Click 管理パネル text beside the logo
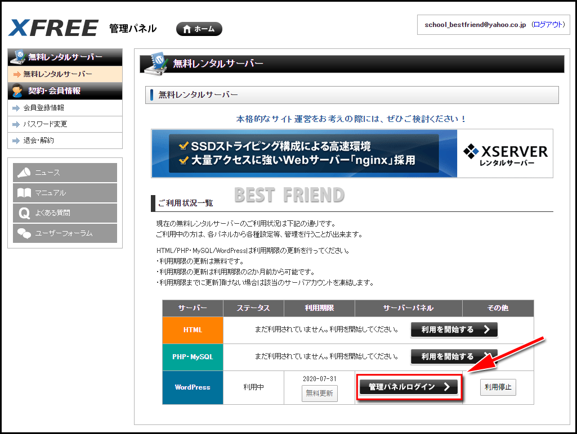The image size is (577, 434). 133,28
